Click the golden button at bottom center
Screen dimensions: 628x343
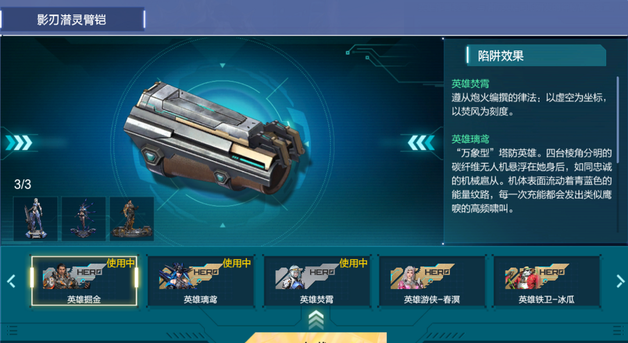pyautogui.click(x=316, y=338)
